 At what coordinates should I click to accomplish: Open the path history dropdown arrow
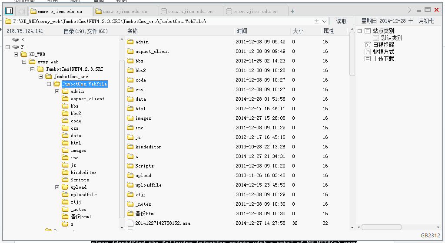coord(324,21)
